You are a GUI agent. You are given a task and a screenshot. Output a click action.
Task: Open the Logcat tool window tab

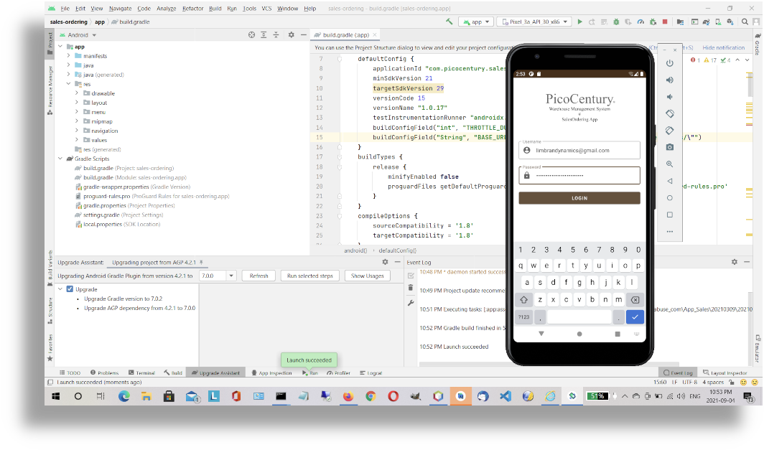pyautogui.click(x=371, y=373)
